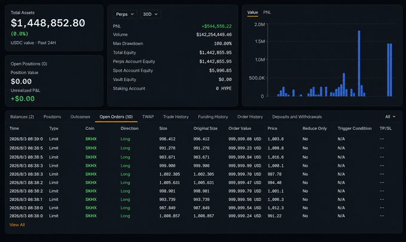Select the Total Assets amount $1,448,852.80

[x=48, y=23]
